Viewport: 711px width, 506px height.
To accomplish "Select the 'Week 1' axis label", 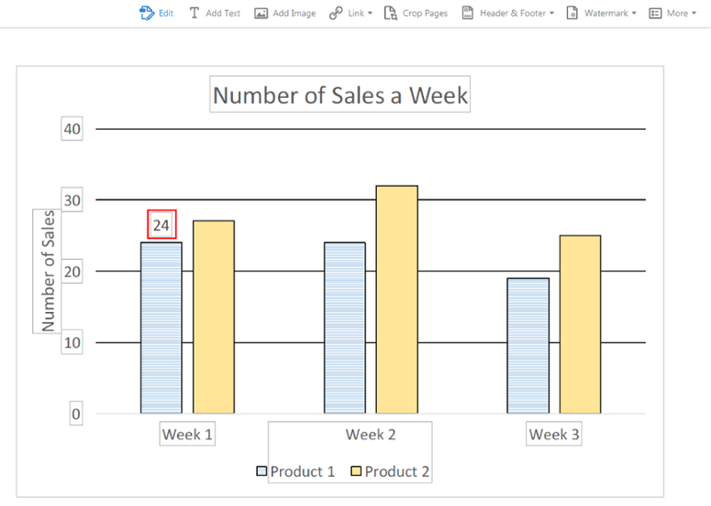I will 188,434.
